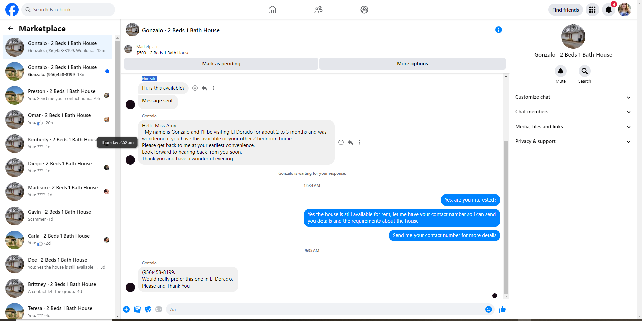
Task: Click 'Send me your contact number for more details' message
Action: [x=445, y=235]
